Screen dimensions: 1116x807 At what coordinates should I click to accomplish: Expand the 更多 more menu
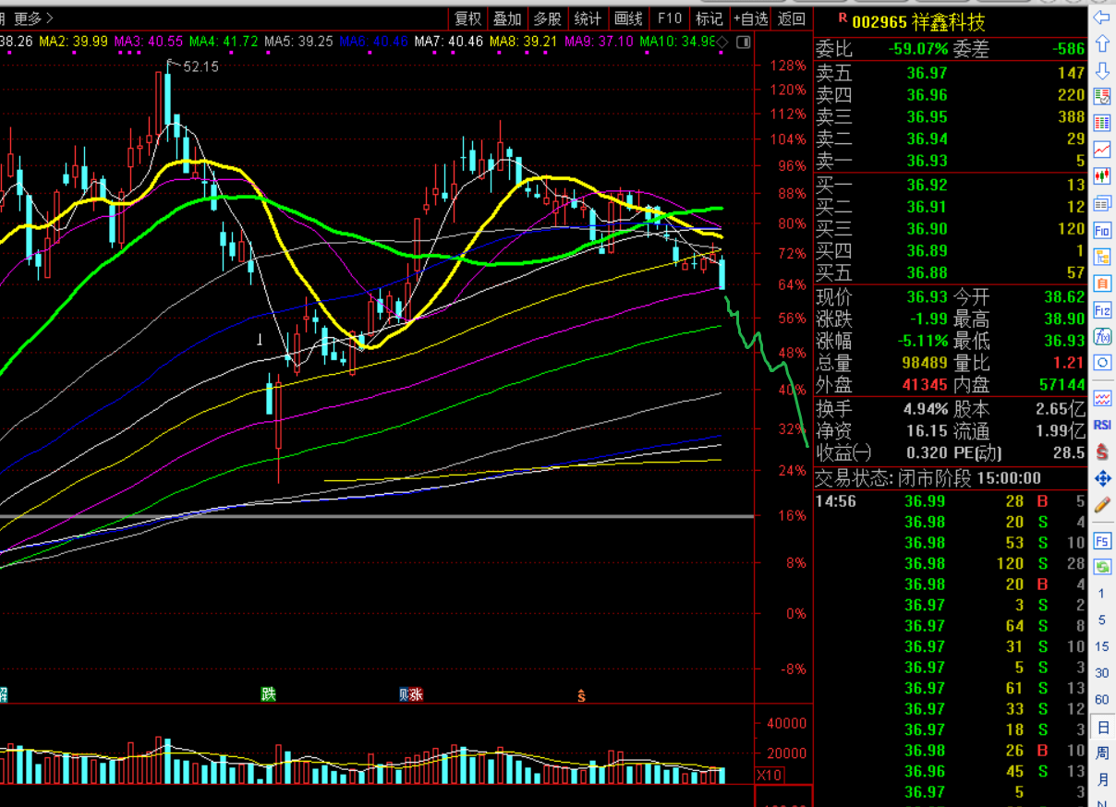(33, 18)
